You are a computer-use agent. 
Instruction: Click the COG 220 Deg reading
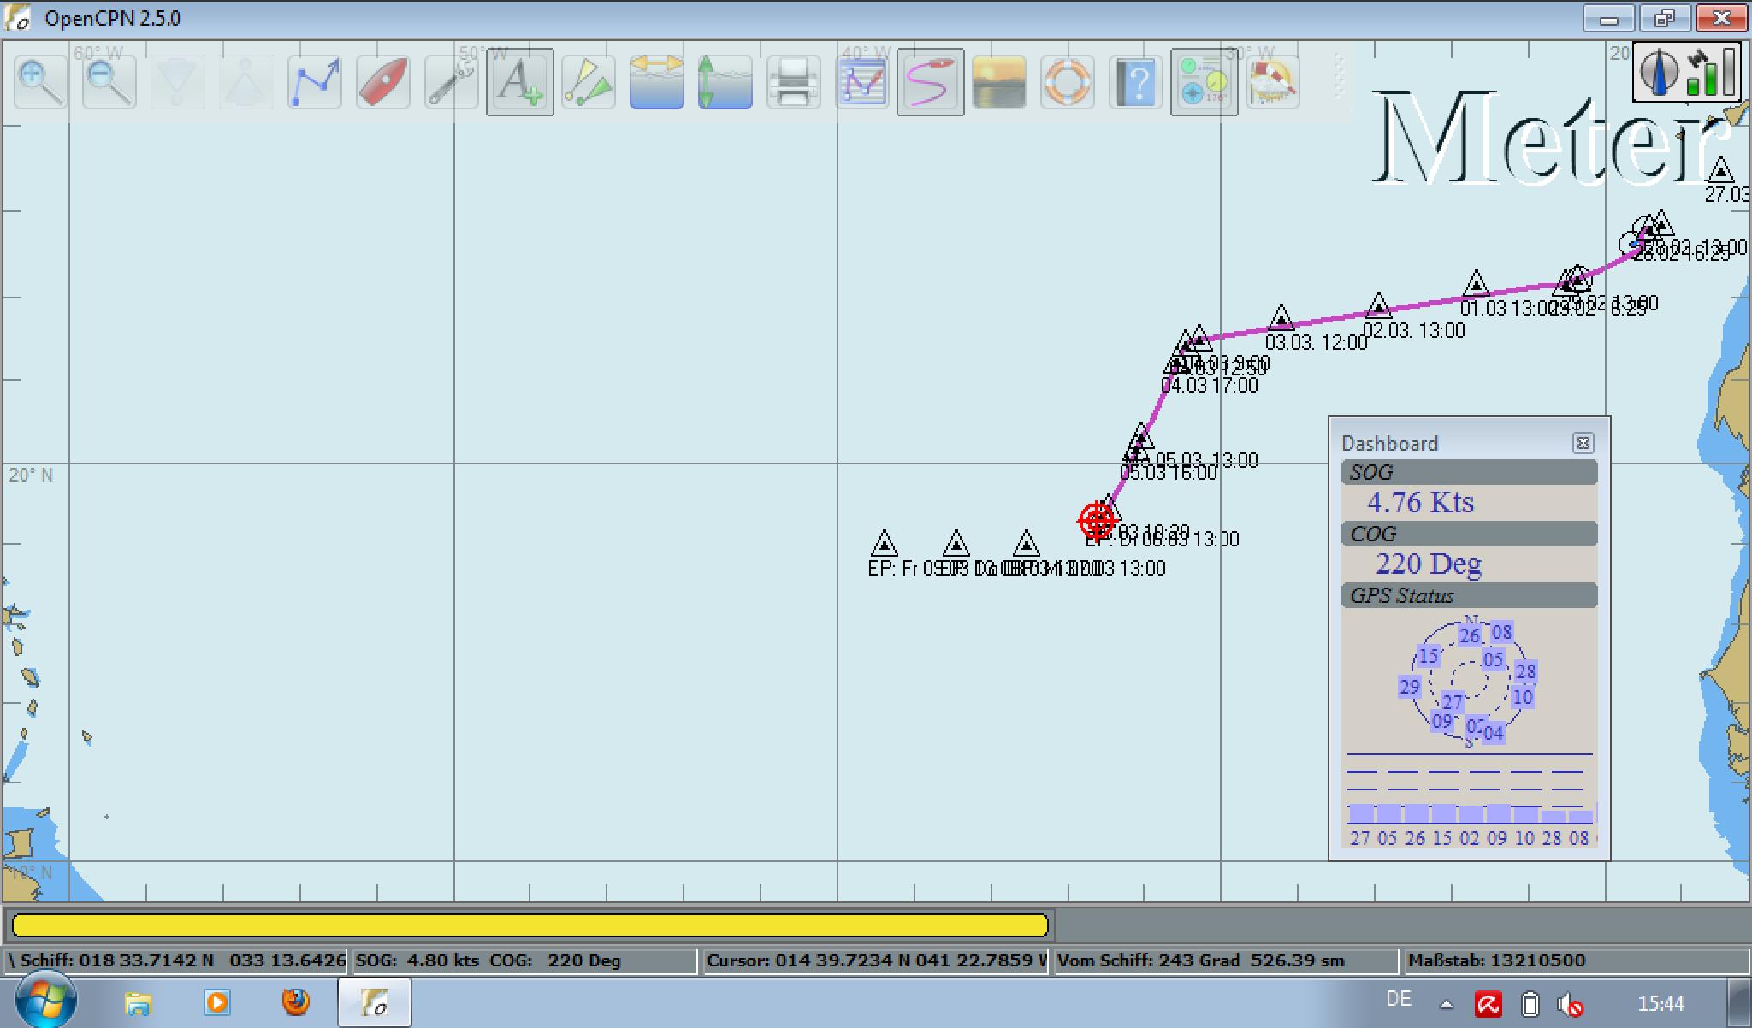[x=1428, y=564]
